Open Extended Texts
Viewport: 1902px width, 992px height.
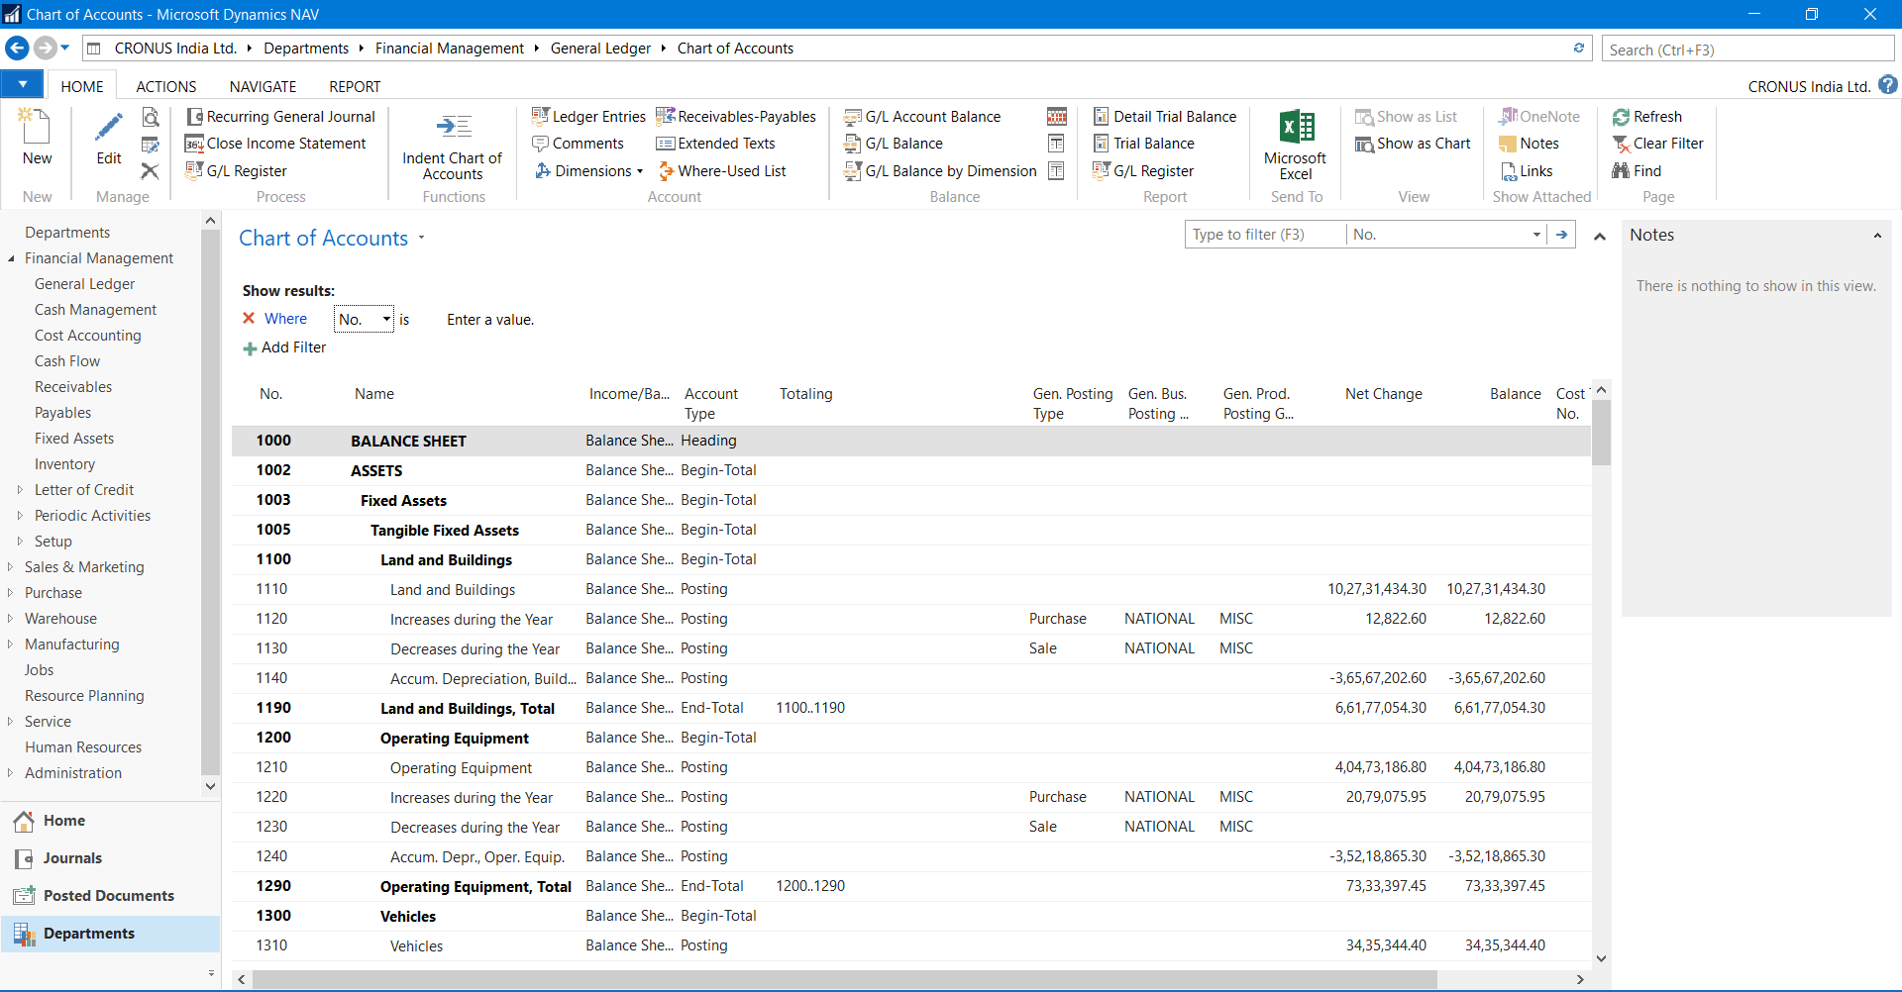(715, 144)
